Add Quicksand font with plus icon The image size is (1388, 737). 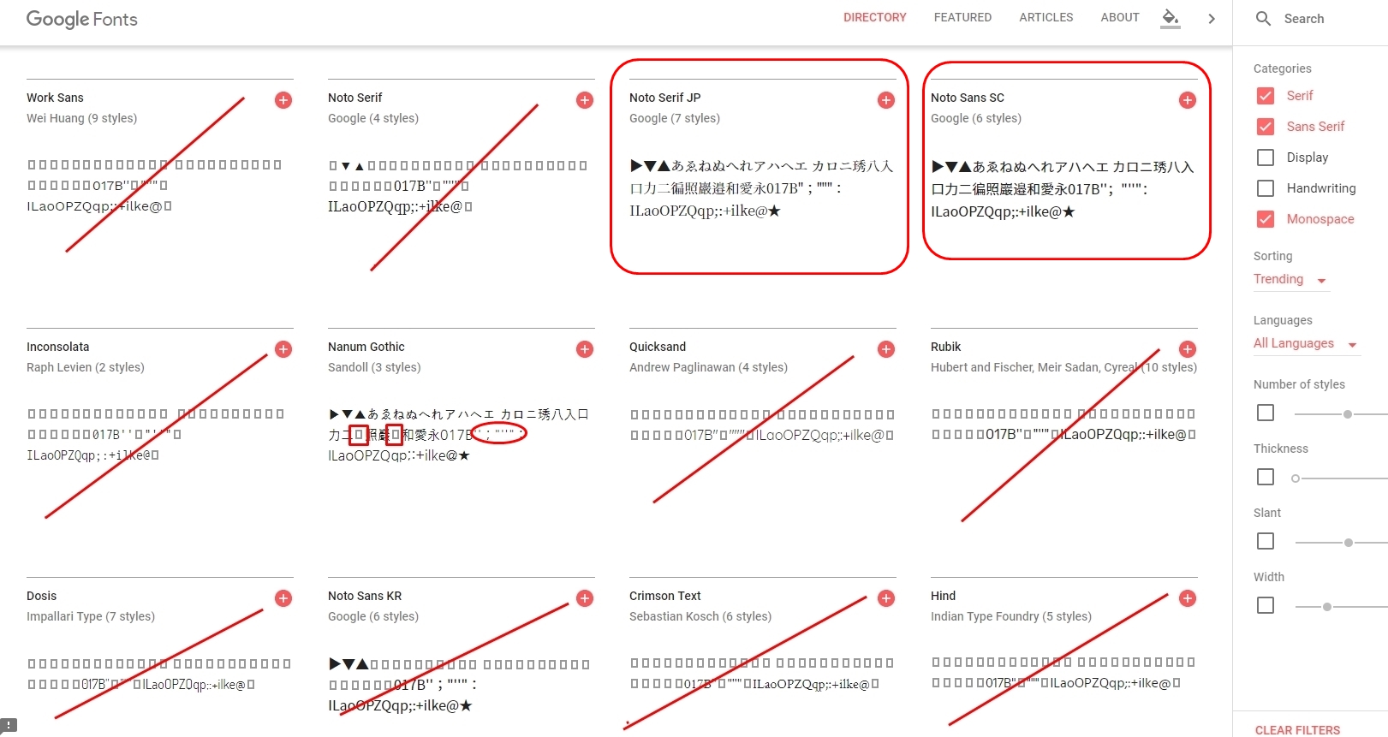(x=886, y=349)
